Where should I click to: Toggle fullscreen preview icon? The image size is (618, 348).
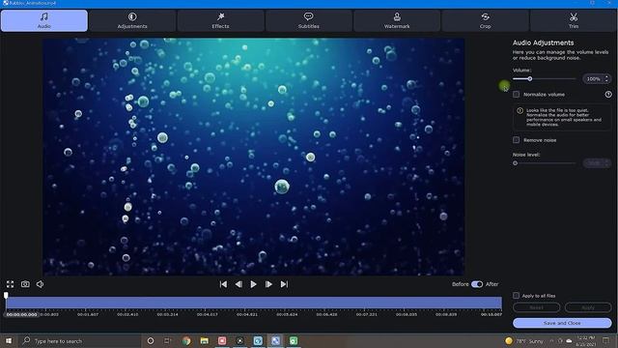coord(11,284)
